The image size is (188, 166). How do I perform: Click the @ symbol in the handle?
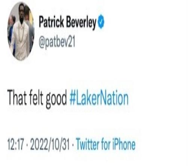(42, 43)
